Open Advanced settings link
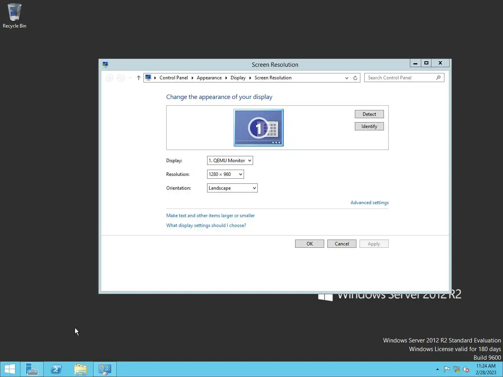Viewport: 503px width, 377px height. click(x=369, y=203)
